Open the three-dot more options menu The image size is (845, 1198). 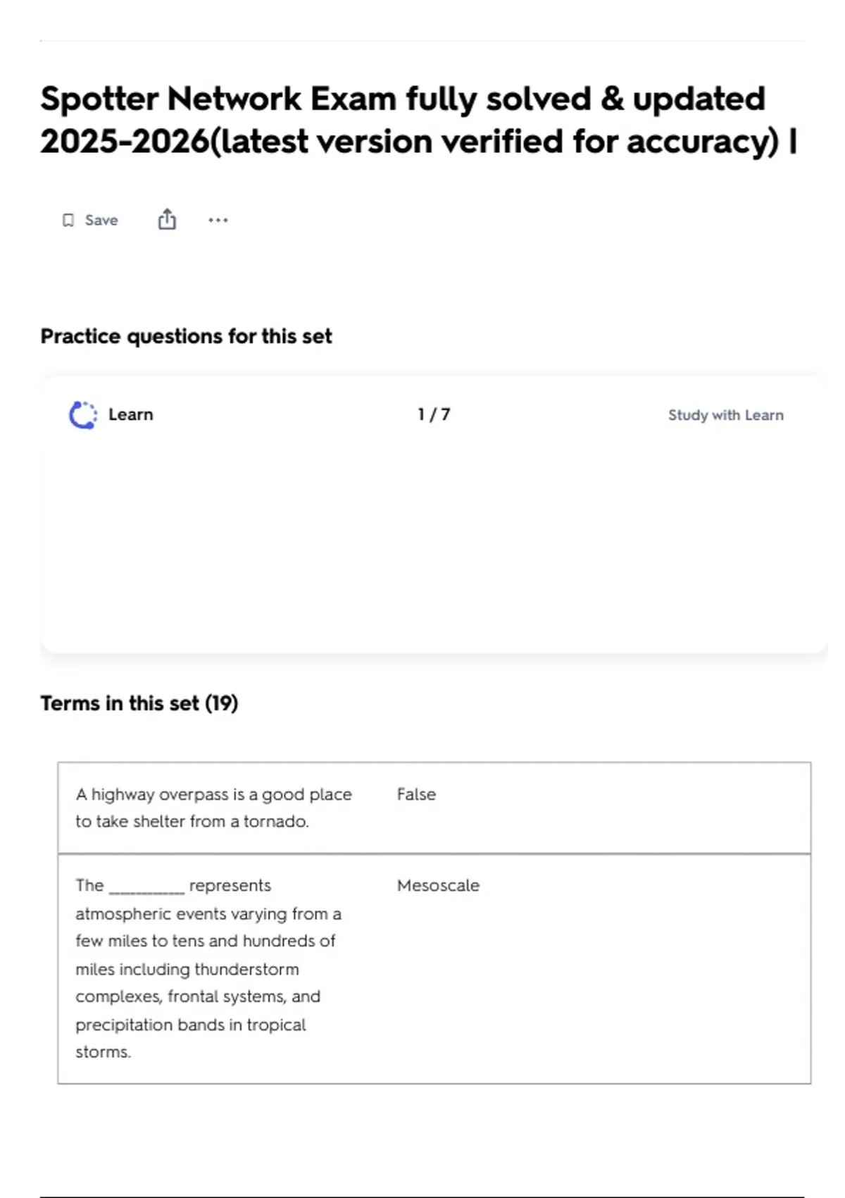pyautogui.click(x=218, y=221)
